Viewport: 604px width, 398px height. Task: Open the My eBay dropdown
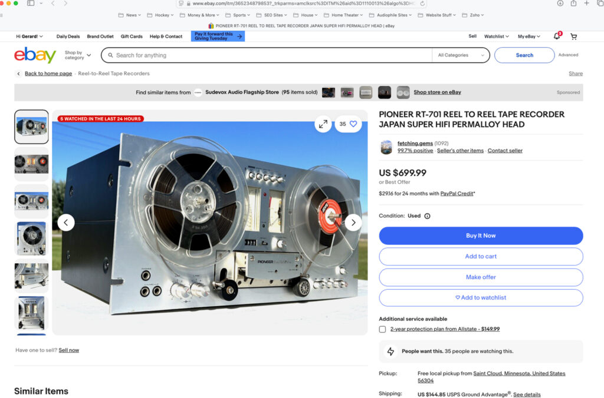click(529, 37)
